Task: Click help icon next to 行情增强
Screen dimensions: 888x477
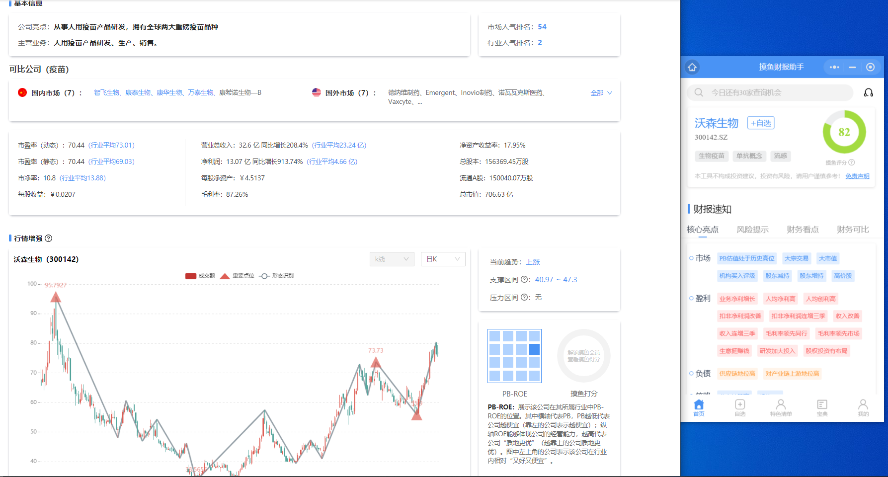Action: click(48, 238)
